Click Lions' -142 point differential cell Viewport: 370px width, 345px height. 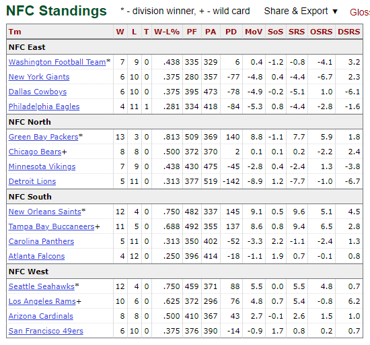(x=231, y=181)
